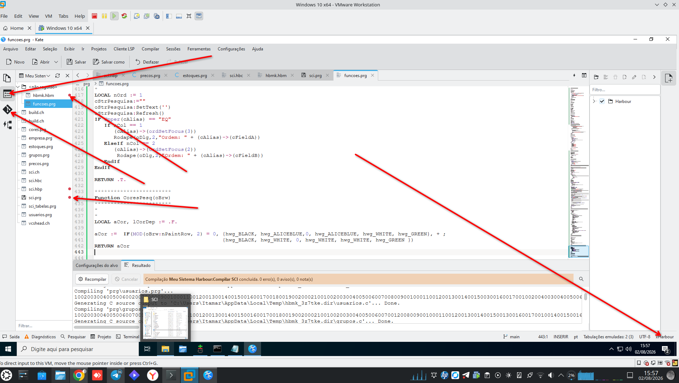Viewport: 679px width, 383px height.
Task: Click the Filtrar project filter field
Action: coord(44,325)
